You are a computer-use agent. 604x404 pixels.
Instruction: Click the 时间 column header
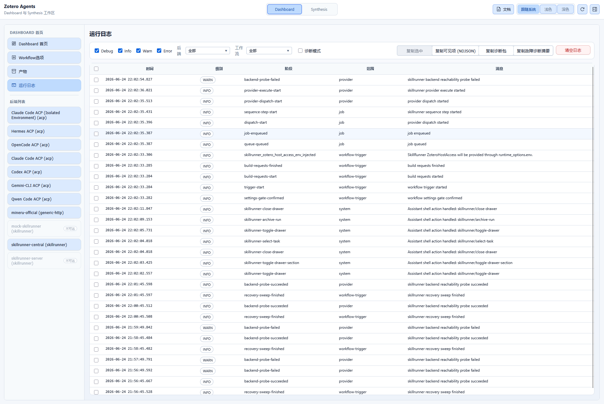pos(150,69)
